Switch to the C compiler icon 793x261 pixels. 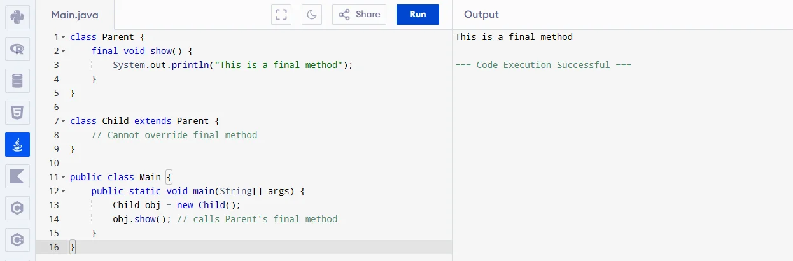[x=17, y=208]
